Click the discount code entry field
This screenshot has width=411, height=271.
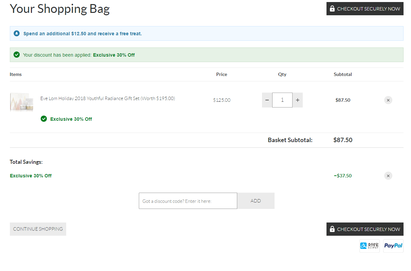188,201
